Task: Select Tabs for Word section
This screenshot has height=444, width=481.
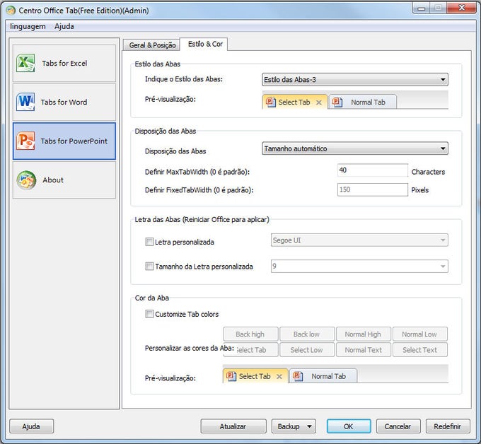Action: tap(64, 102)
